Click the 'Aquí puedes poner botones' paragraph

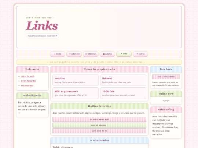coord(99,113)
